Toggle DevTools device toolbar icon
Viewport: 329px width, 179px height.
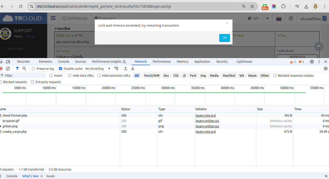coord(8,62)
